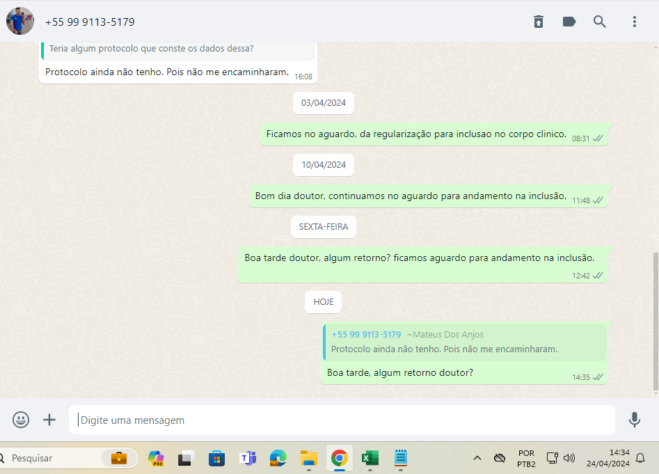Click the 03/04/2024 date badge
The image size is (659, 474).
click(x=323, y=103)
